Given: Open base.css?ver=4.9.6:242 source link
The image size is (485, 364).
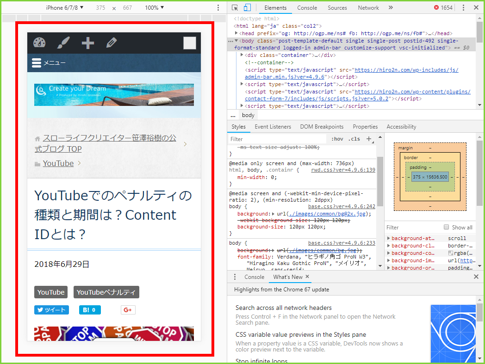Looking at the screenshot, I should 342,206.
